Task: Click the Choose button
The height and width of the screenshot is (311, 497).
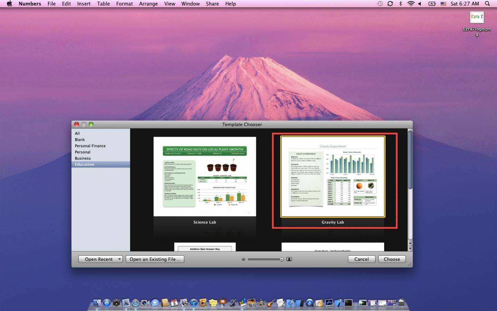Action: pyautogui.click(x=392, y=259)
